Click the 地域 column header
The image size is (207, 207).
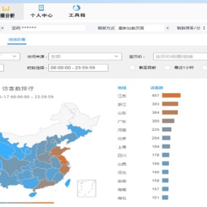122,88
